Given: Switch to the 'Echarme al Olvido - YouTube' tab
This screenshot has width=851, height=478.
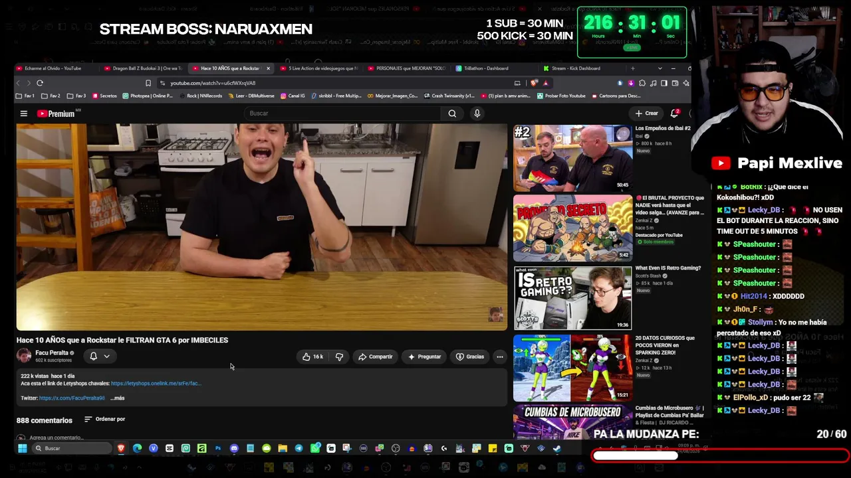Looking at the screenshot, I should click(x=53, y=68).
